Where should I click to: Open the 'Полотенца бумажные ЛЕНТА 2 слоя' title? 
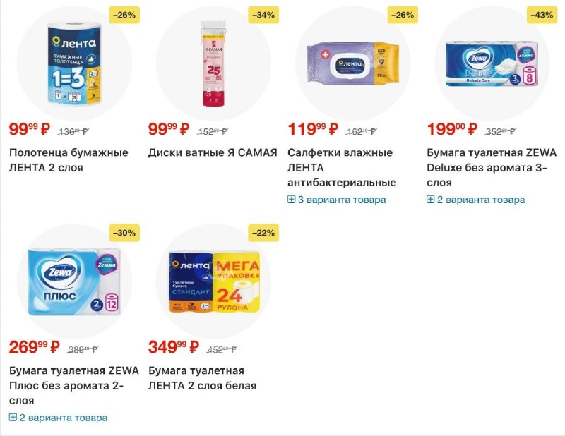click(69, 160)
